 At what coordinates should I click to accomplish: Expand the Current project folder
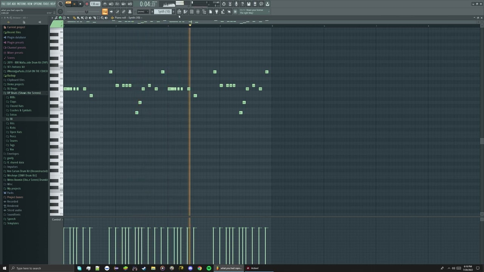16,27
